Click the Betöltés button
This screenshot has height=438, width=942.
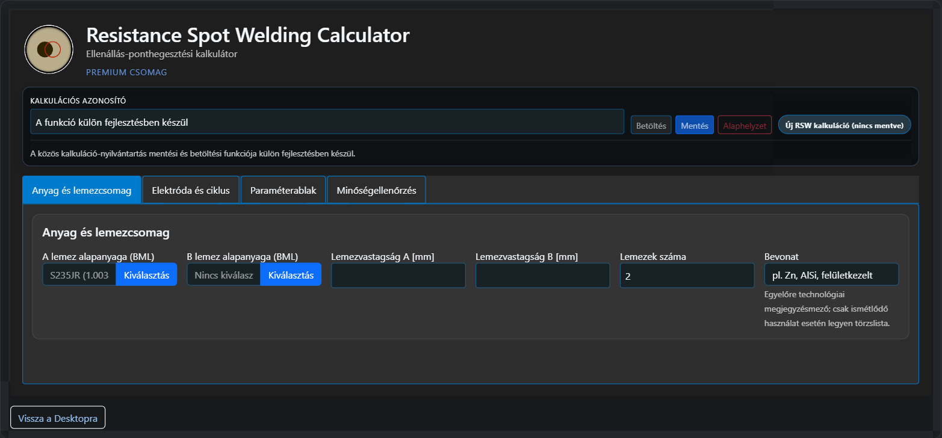tap(651, 125)
